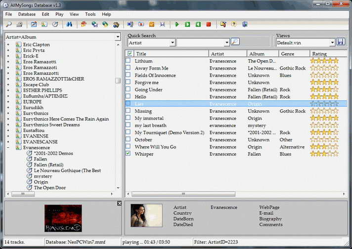Click the red star toolbar icon
The image size is (352, 249).
pyautogui.click(x=84, y=24)
